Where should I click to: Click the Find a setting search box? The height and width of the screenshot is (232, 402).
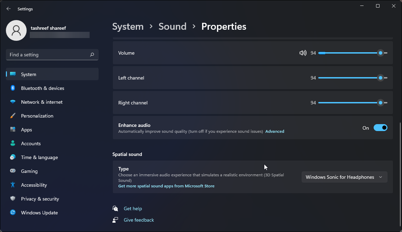click(x=48, y=55)
